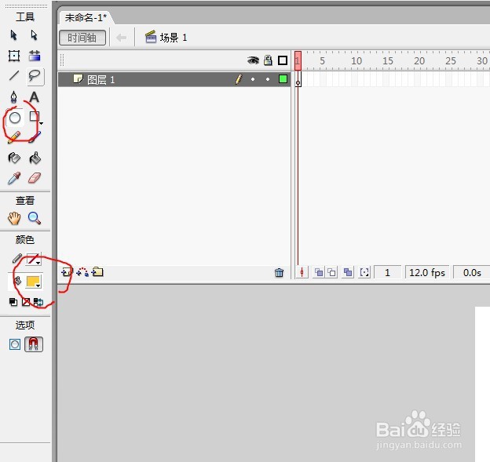Click the 0.0s elapsed time display
Viewport: 490px width, 462px height.
(472, 272)
